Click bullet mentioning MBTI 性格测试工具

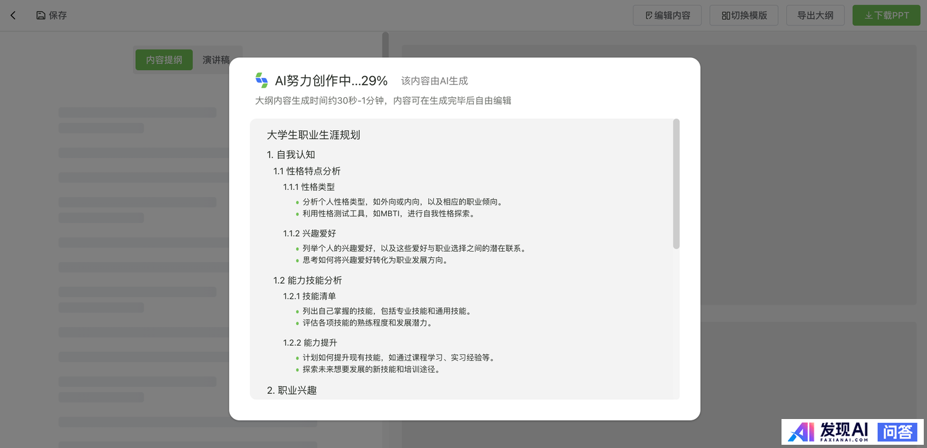pos(390,214)
